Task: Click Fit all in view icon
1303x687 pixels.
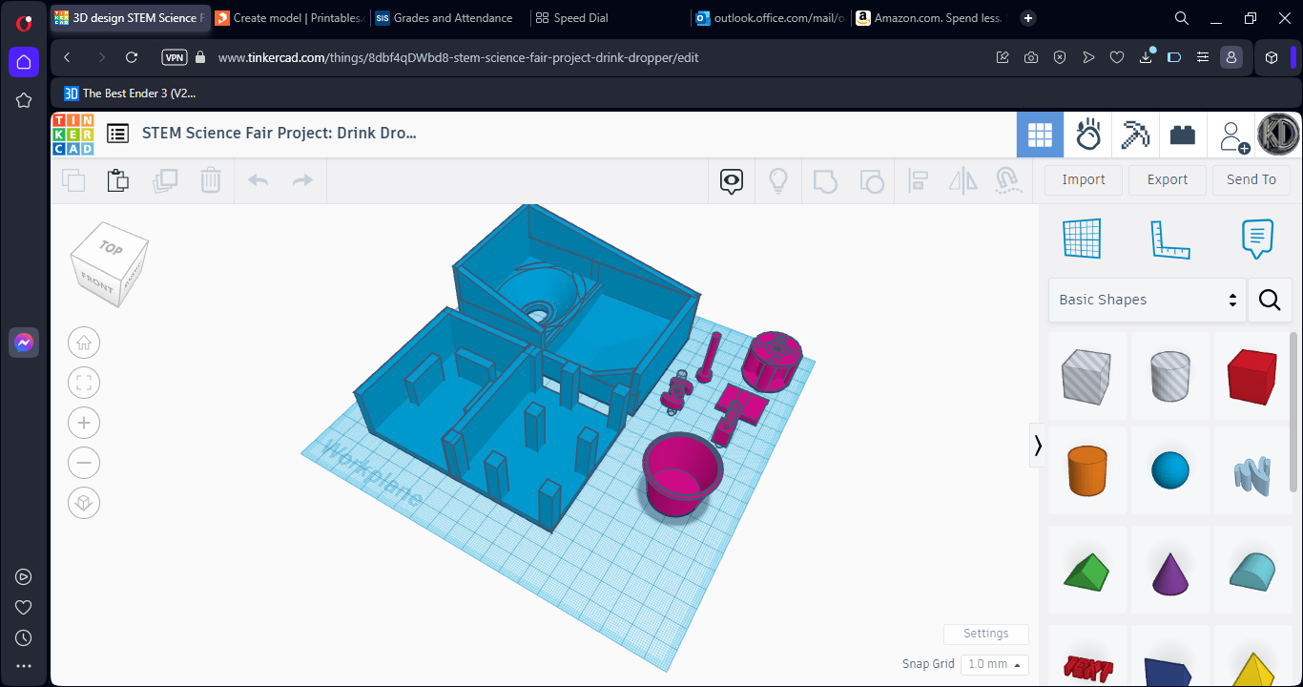Action: (84, 383)
